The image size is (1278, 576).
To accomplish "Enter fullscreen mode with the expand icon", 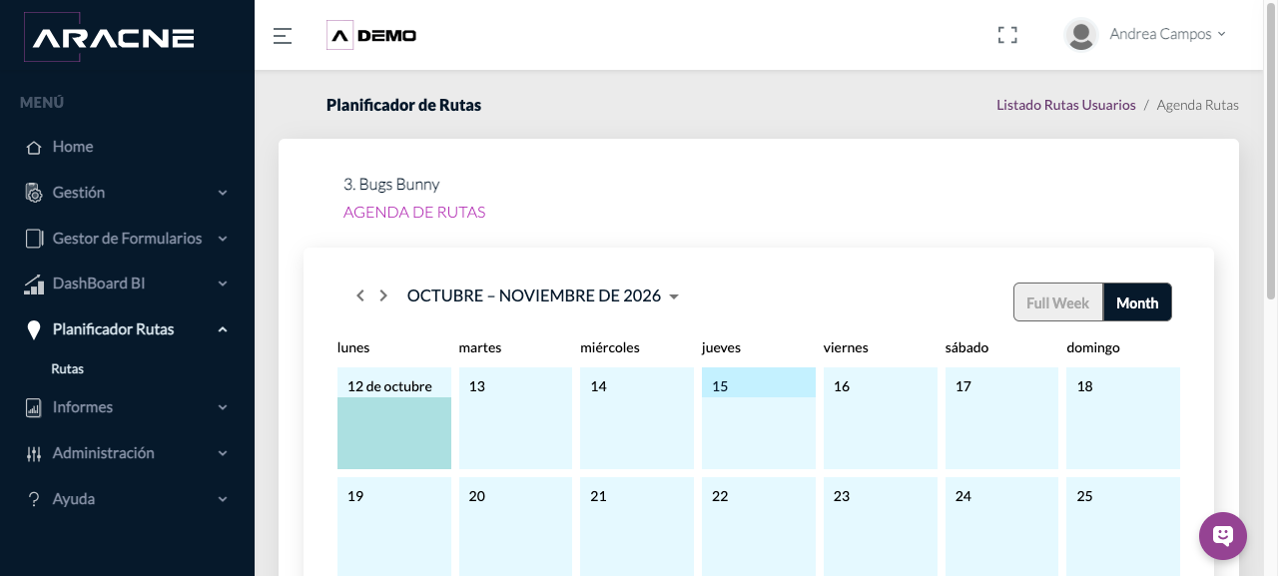I will point(1007,35).
